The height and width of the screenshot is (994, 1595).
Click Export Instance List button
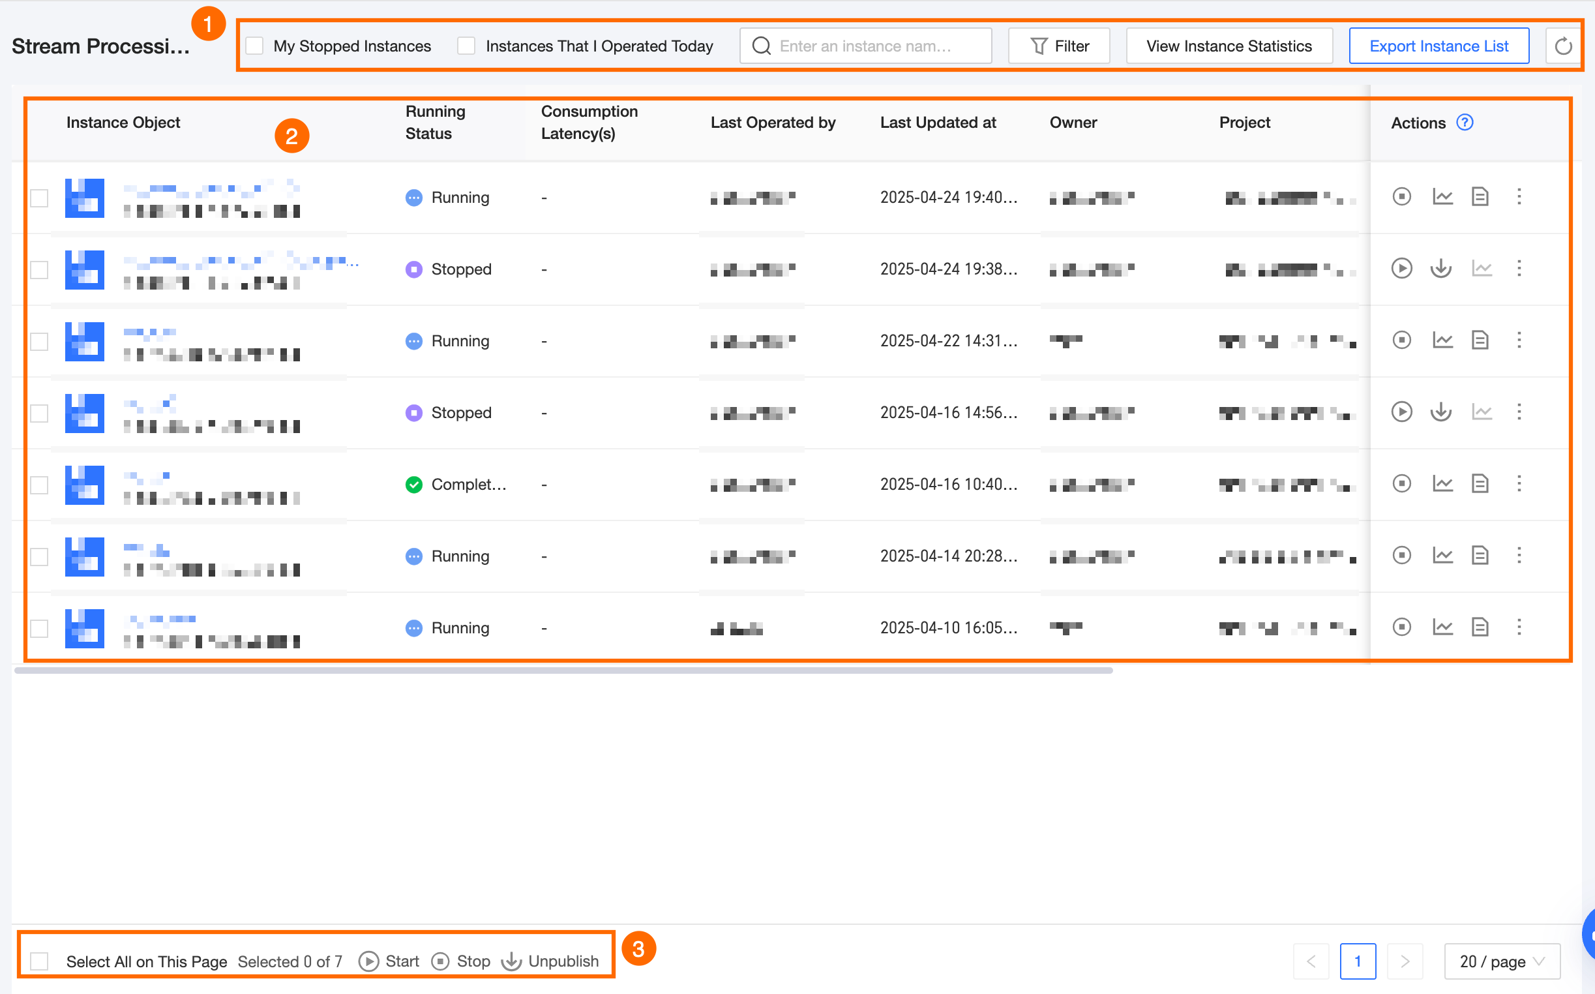[x=1438, y=46]
